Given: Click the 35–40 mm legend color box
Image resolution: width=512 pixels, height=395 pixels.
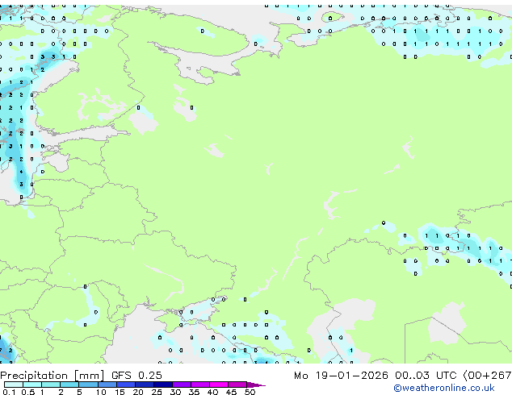Looking at the screenshot, I should [x=200, y=385].
